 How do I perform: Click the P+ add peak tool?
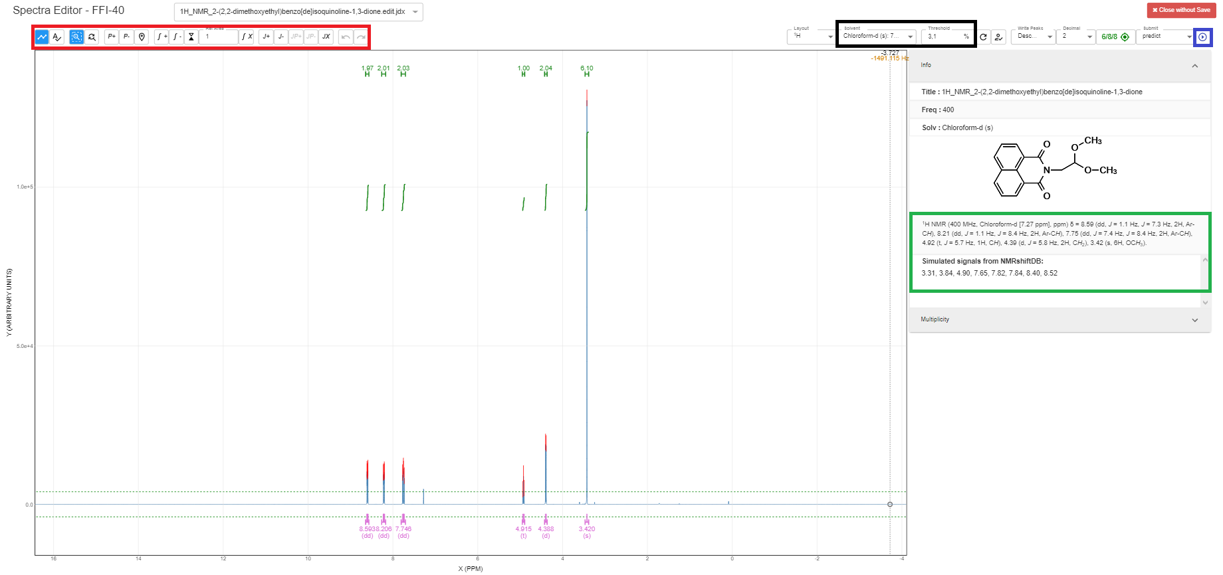pos(112,37)
